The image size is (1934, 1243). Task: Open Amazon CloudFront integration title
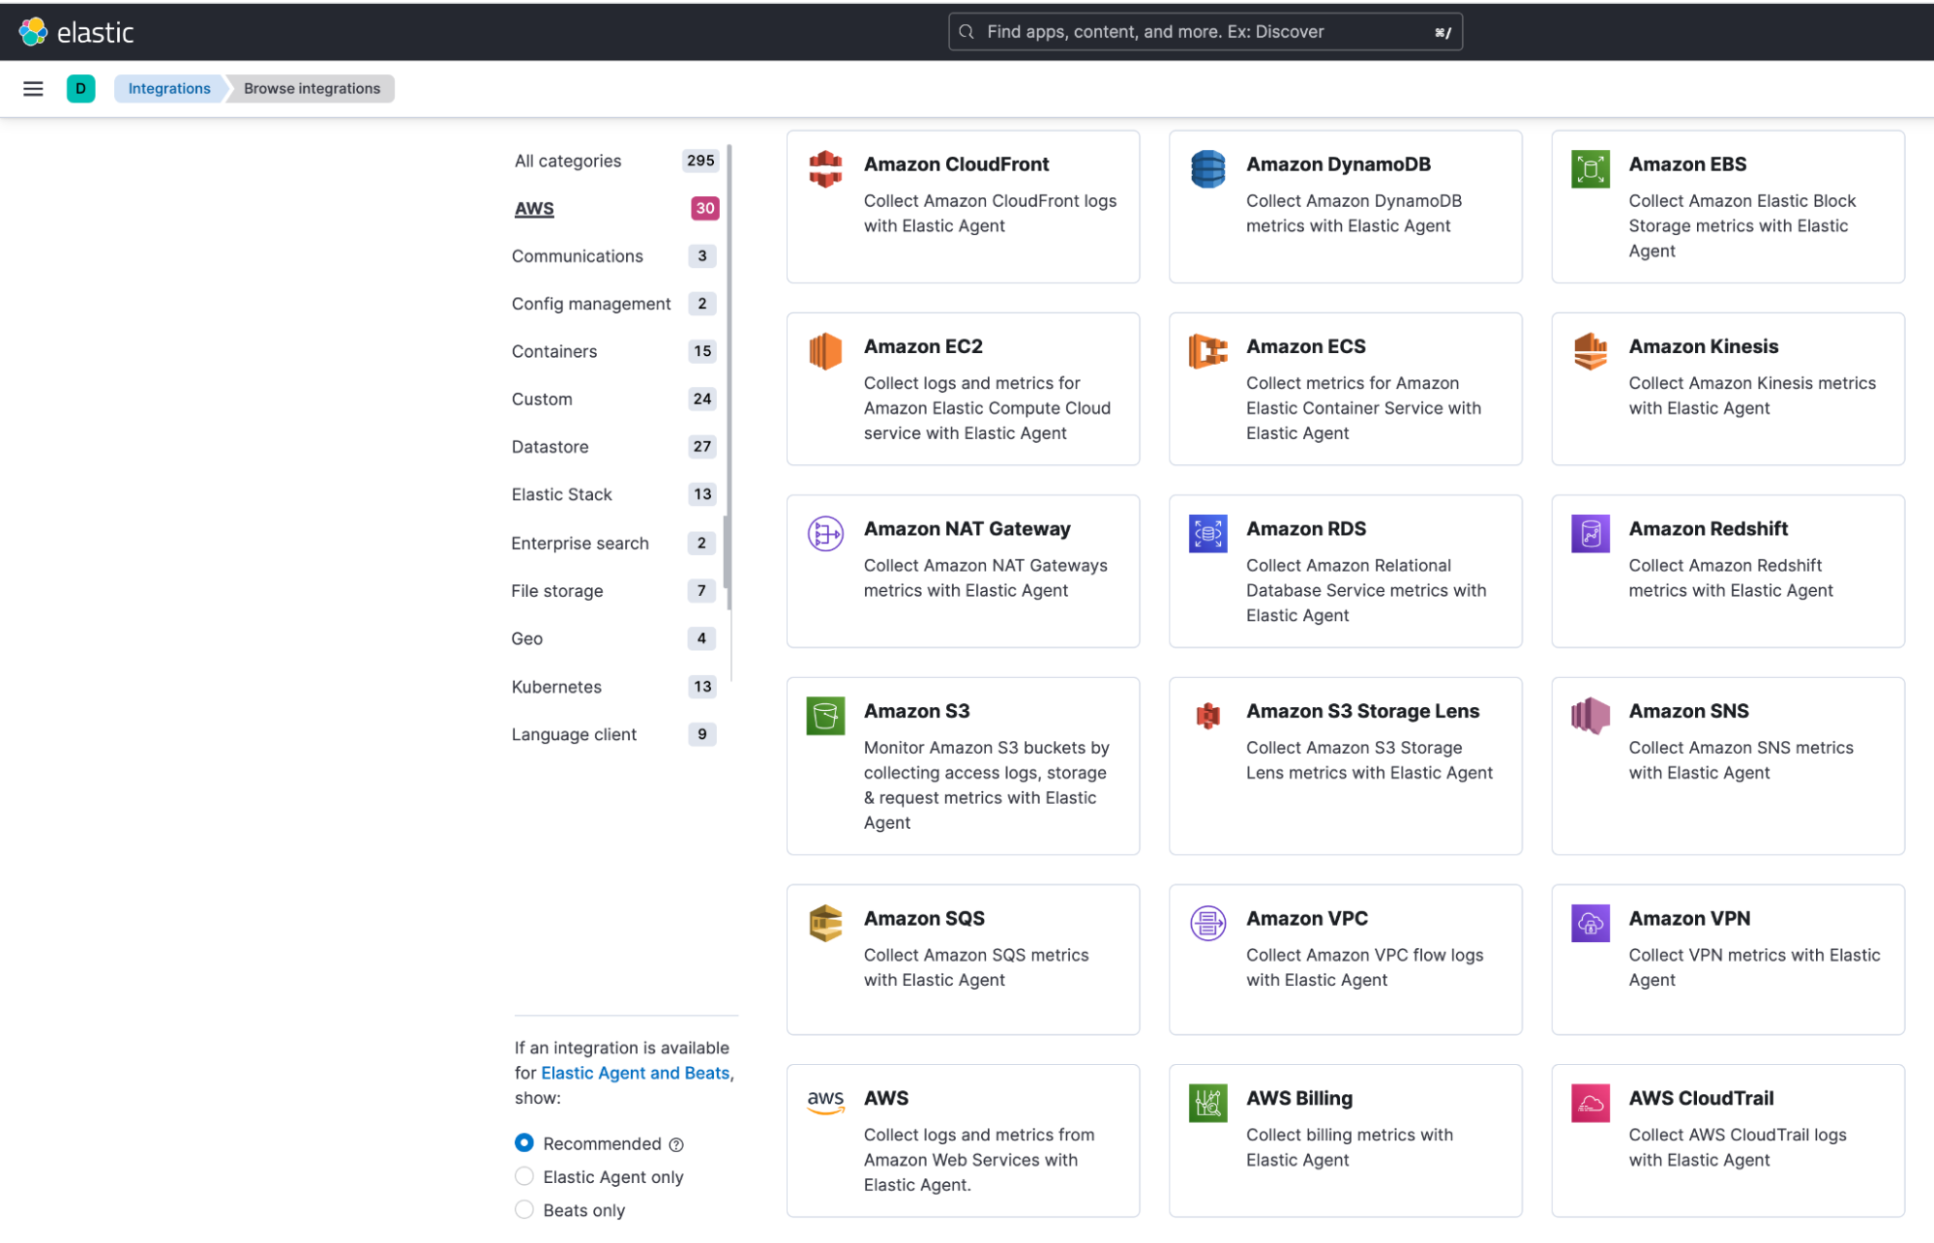click(x=956, y=164)
